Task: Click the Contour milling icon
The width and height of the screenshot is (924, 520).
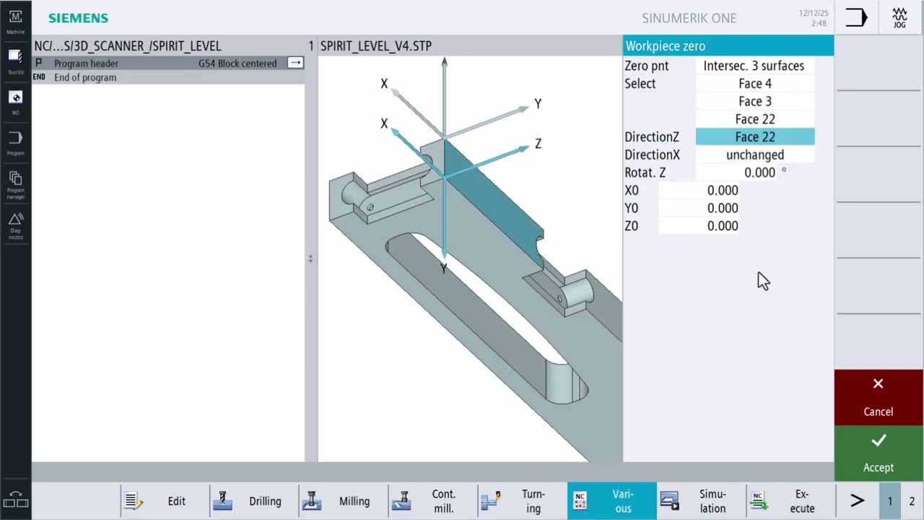Action: tap(401, 500)
